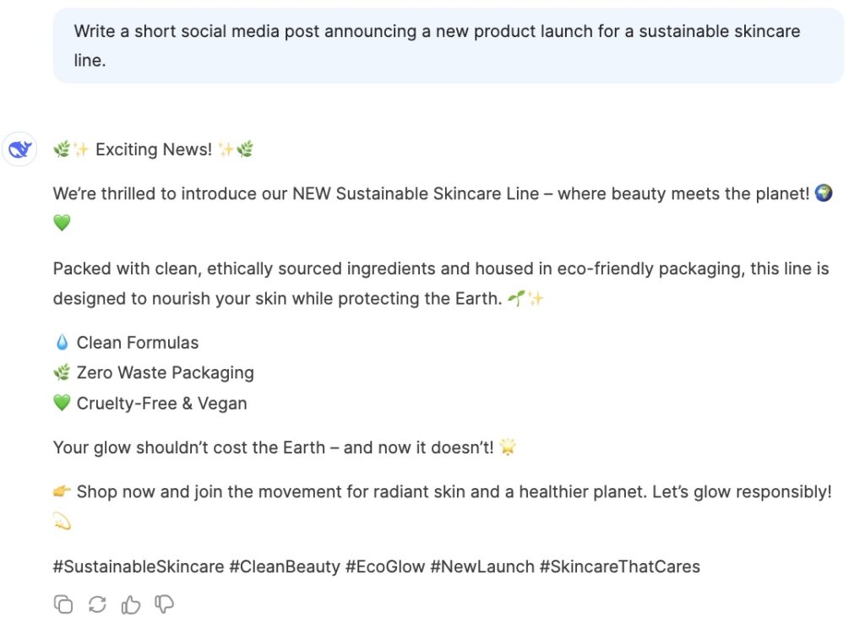Click the "Your glow shouldn't cost the Earth" line

[x=273, y=447]
